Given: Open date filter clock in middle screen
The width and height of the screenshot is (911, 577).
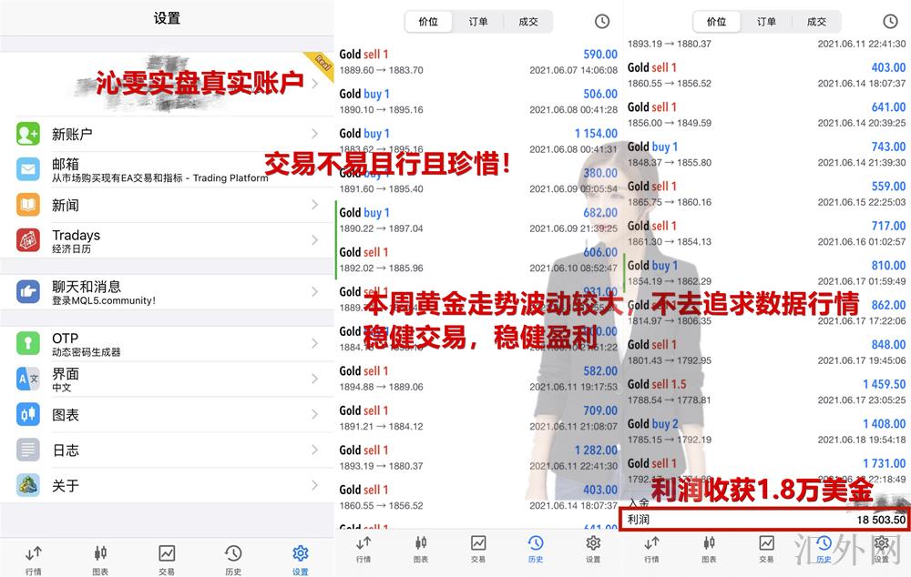Looking at the screenshot, I should pos(602,22).
